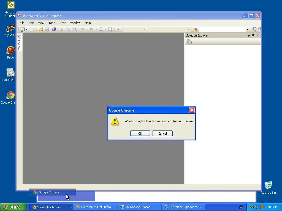
Task: Click the Paste clipboard icon
Action: [74, 29]
